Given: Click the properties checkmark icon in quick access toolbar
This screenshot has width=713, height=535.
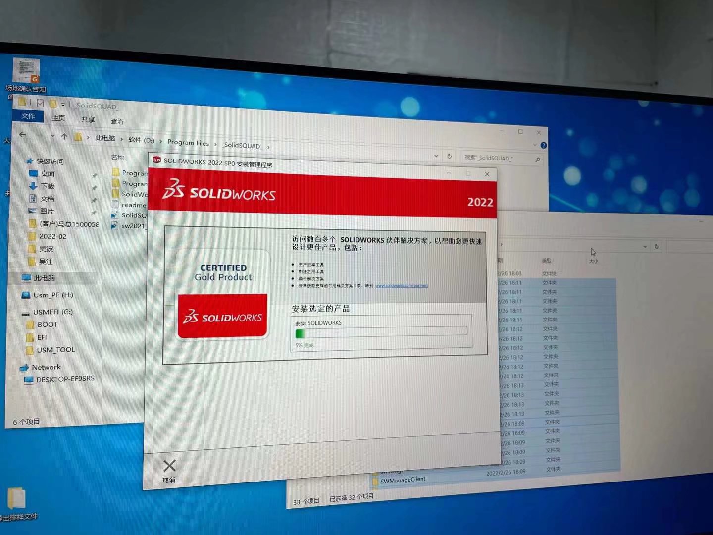Looking at the screenshot, I should [40, 103].
